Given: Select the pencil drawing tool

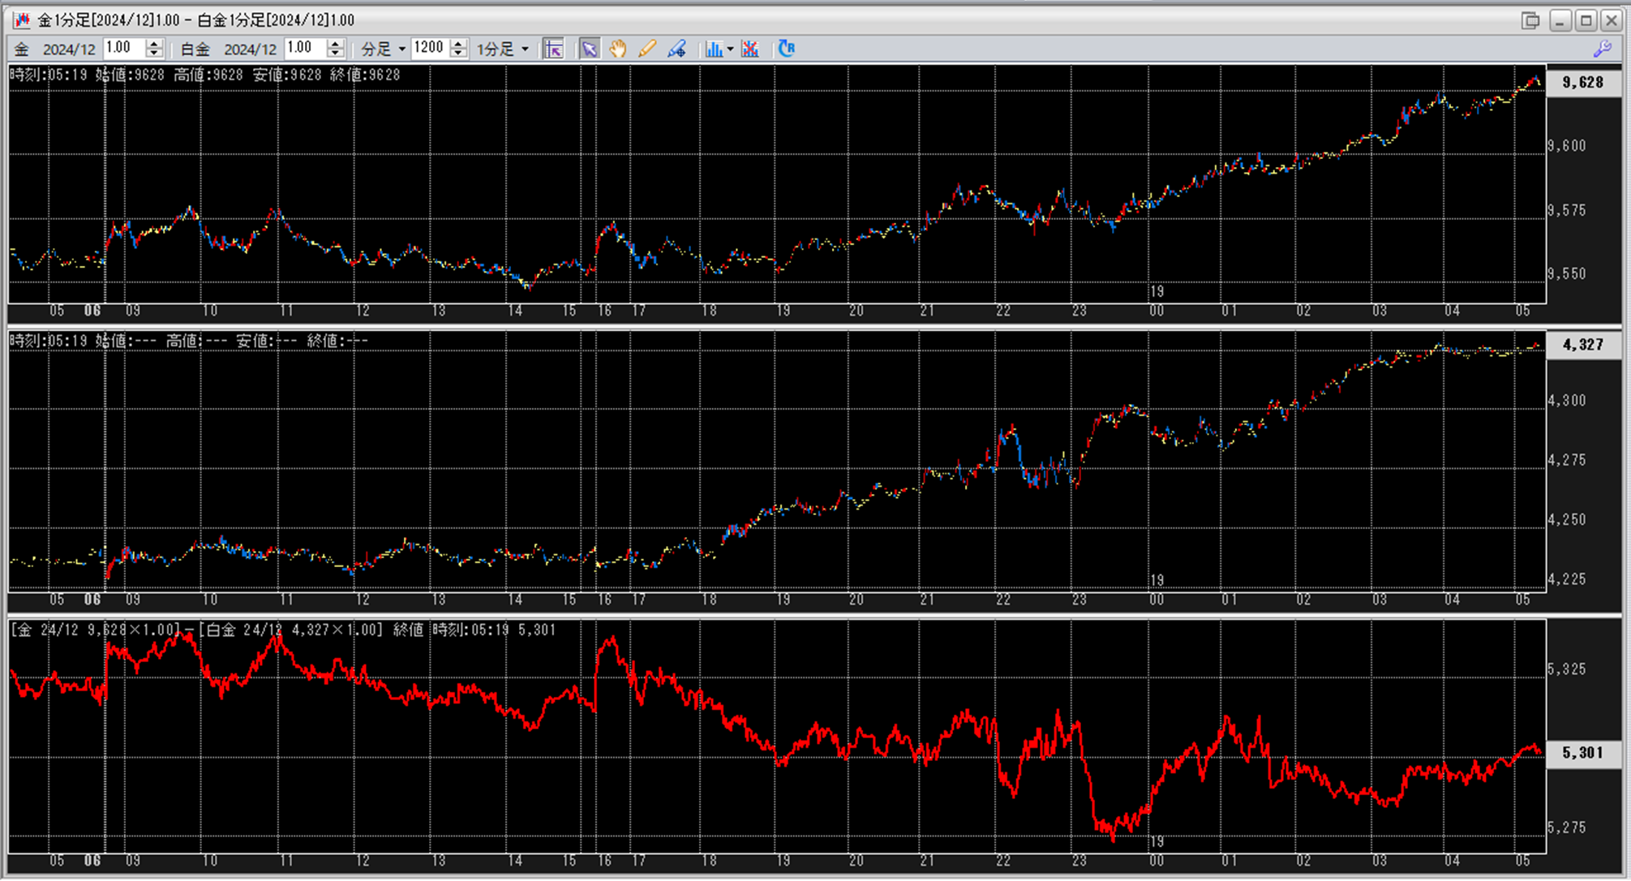Looking at the screenshot, I should pos(646,49).
